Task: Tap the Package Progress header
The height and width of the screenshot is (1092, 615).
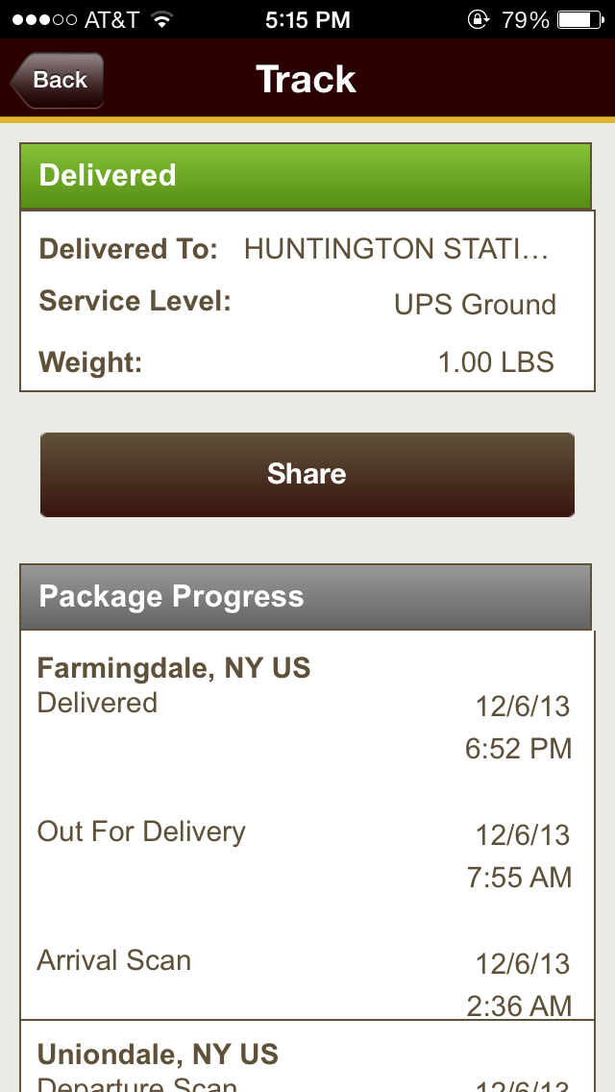Action: 306,597
